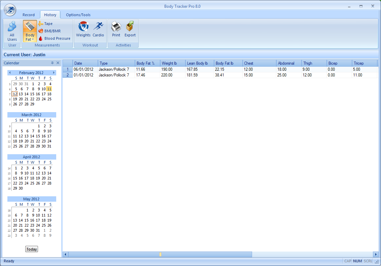Image resolution: width=381 pixels, height=266 pixels.
Task: Show the Cardio workout history
Action: pos(98,30)
